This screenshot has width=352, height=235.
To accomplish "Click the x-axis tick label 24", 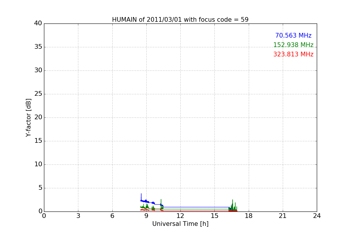I will (x=317, y=216).
